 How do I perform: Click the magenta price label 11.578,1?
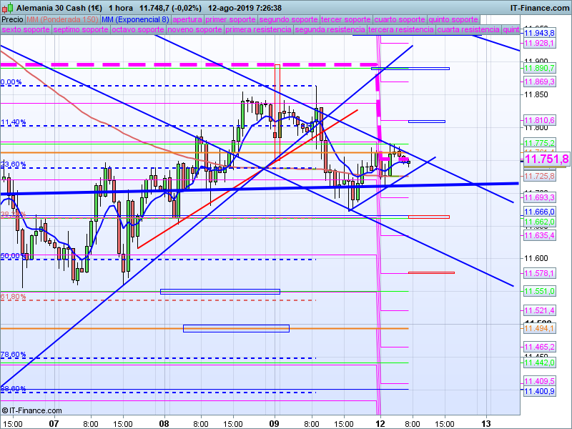coord(540,273)
